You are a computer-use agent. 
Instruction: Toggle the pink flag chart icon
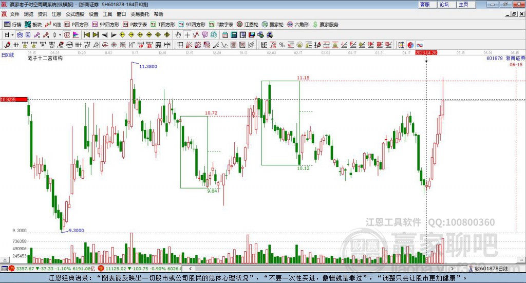[x=76, y=35]
